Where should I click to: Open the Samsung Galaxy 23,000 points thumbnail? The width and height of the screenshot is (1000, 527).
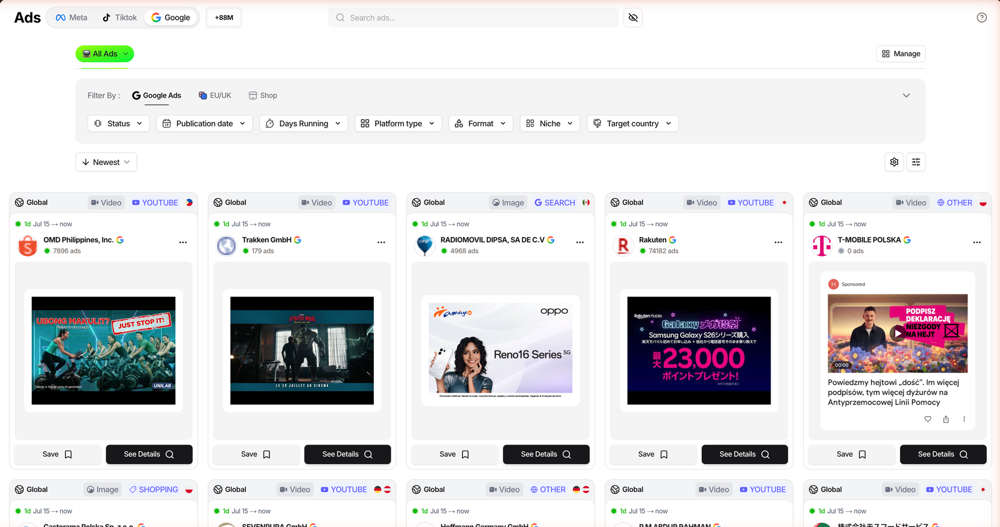tap(699, 351)
